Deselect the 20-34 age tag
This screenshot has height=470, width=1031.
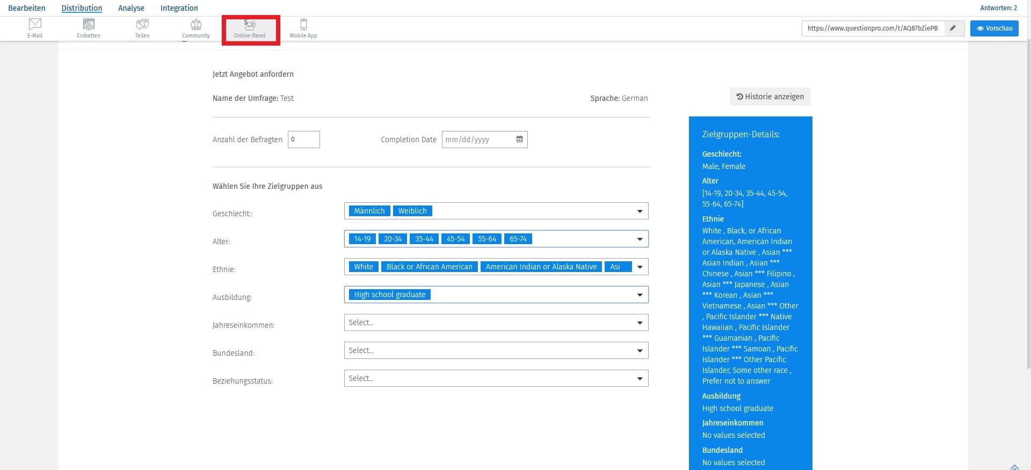click(x=393, y=239)
